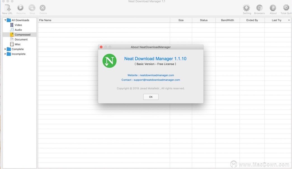292x169 pixels.
Task: Click the Compressed archive icon
Action: 12,35
